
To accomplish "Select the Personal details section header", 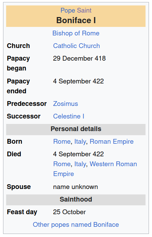I will 76,129.
